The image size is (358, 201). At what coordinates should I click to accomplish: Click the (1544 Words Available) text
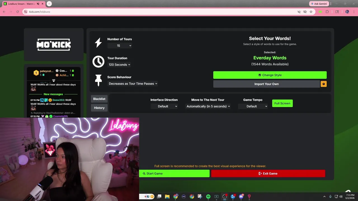(x=270, y=64)
